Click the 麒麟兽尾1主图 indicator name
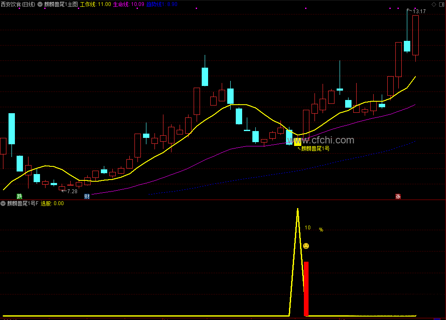Screen dimensions: 446x320 [x=61, y=4]
